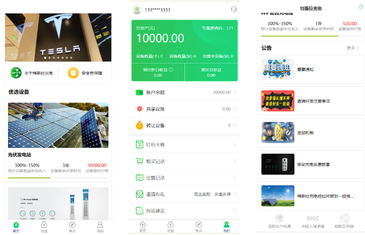Open the 关于特斯拉光电 link
This screenshot has height=235, width=365.
point(32,73)
